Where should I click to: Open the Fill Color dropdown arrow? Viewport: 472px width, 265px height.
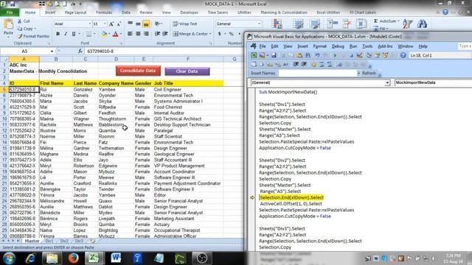click(109, 34)
